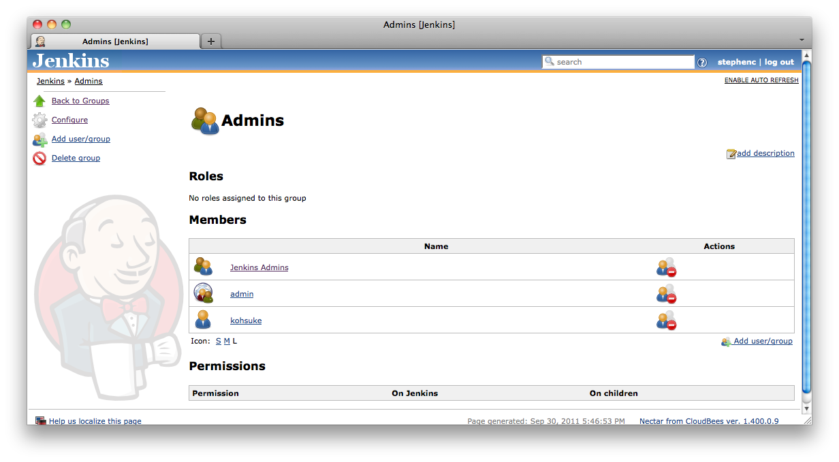Click the vertical scrollbar thumb
839x462 pixels.
coord(806,227)
